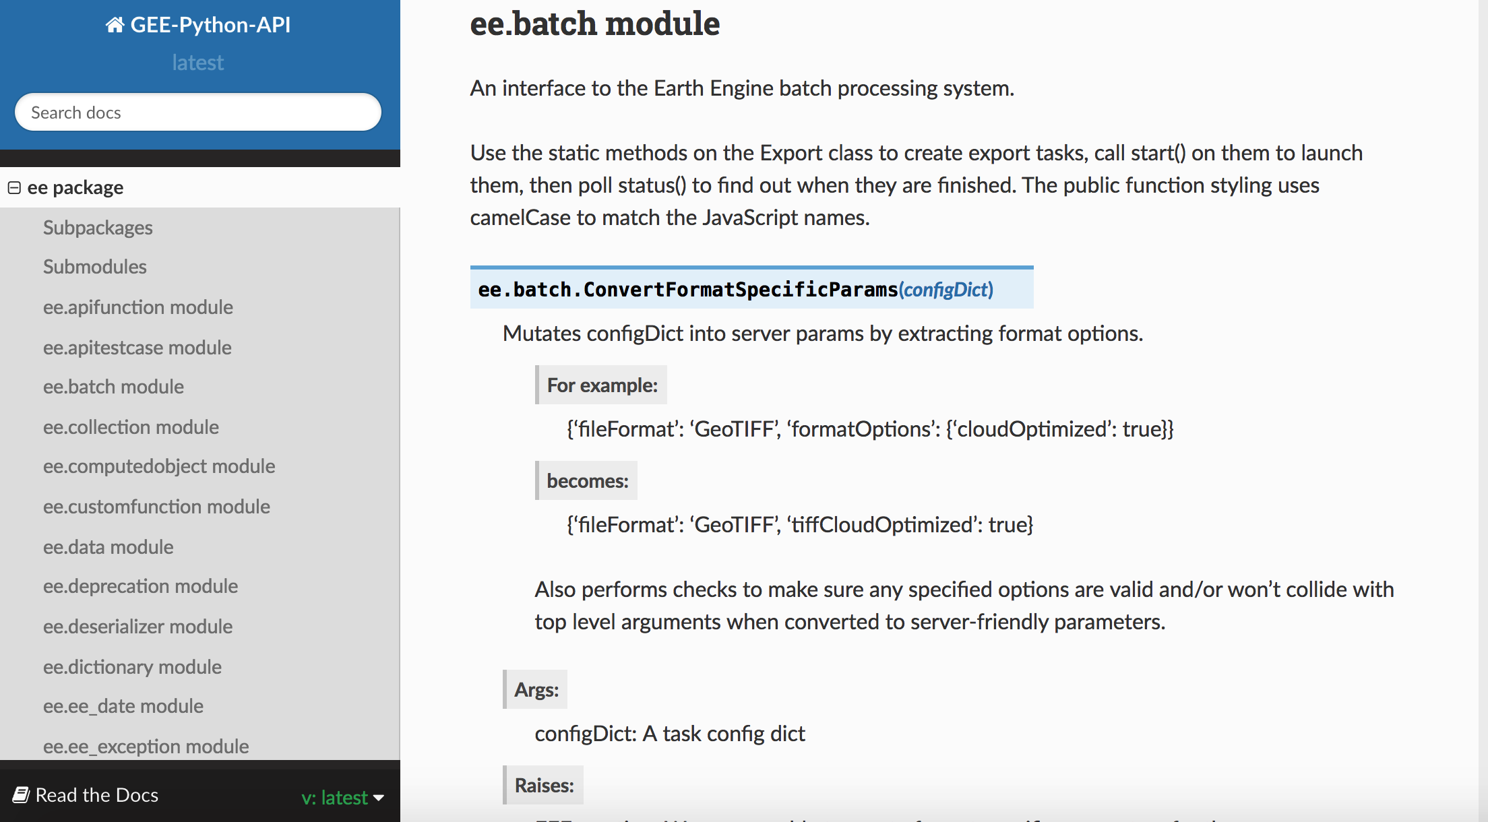This screenshot has width=1488, height=822.
Task: Click the GEE-Python-API project title
Action: [210, 25]
